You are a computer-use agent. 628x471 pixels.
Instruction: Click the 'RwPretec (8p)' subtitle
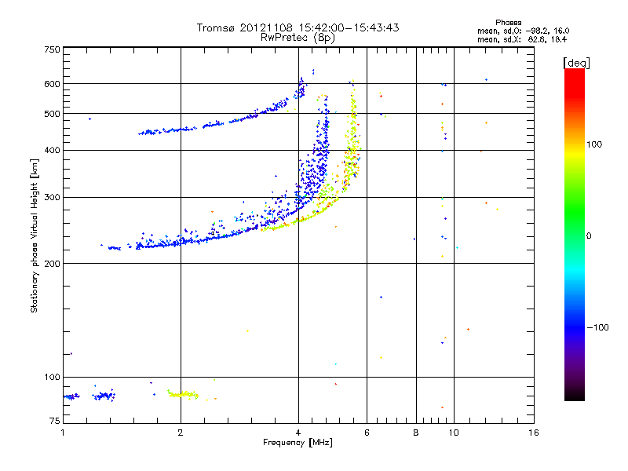click(298, 38)
